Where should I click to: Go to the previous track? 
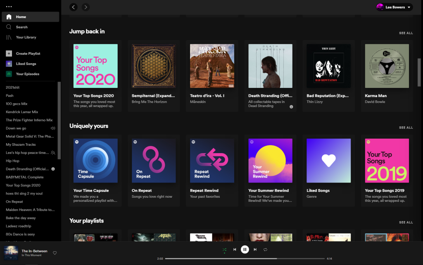[235, 249]
